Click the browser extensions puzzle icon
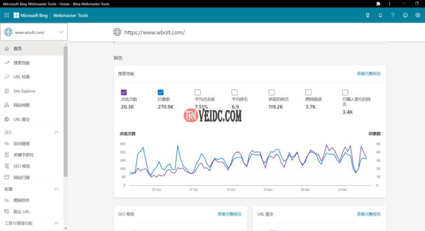Viewport: 425px width, 231px height. (378, 4)
